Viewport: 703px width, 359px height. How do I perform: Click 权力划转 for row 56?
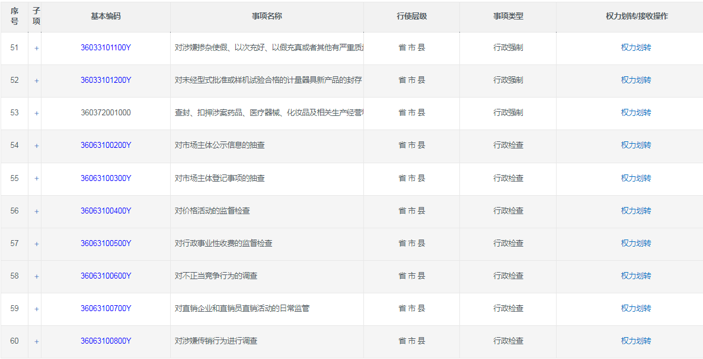635,211
